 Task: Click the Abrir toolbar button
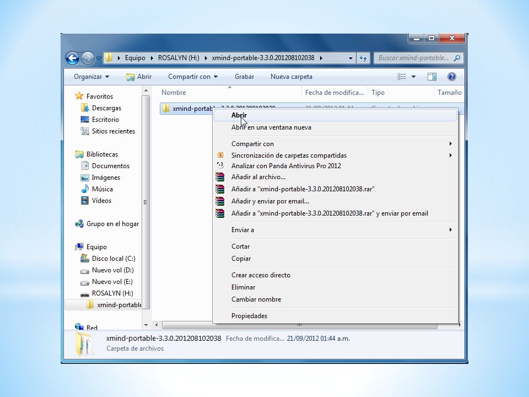139,77
